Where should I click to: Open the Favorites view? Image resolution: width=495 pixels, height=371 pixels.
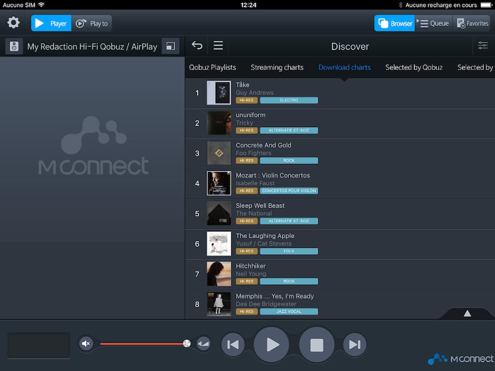473,24
